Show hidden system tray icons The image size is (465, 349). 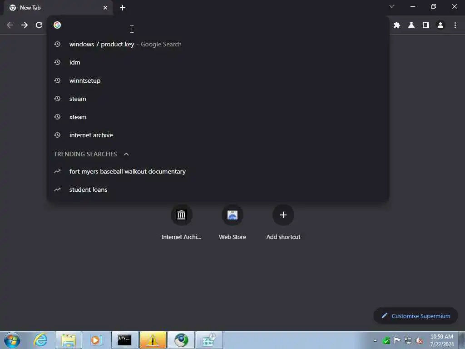pyautogui.click(x=376, y=340)
